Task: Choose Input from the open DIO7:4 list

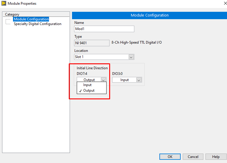Action: click(87, 85)
